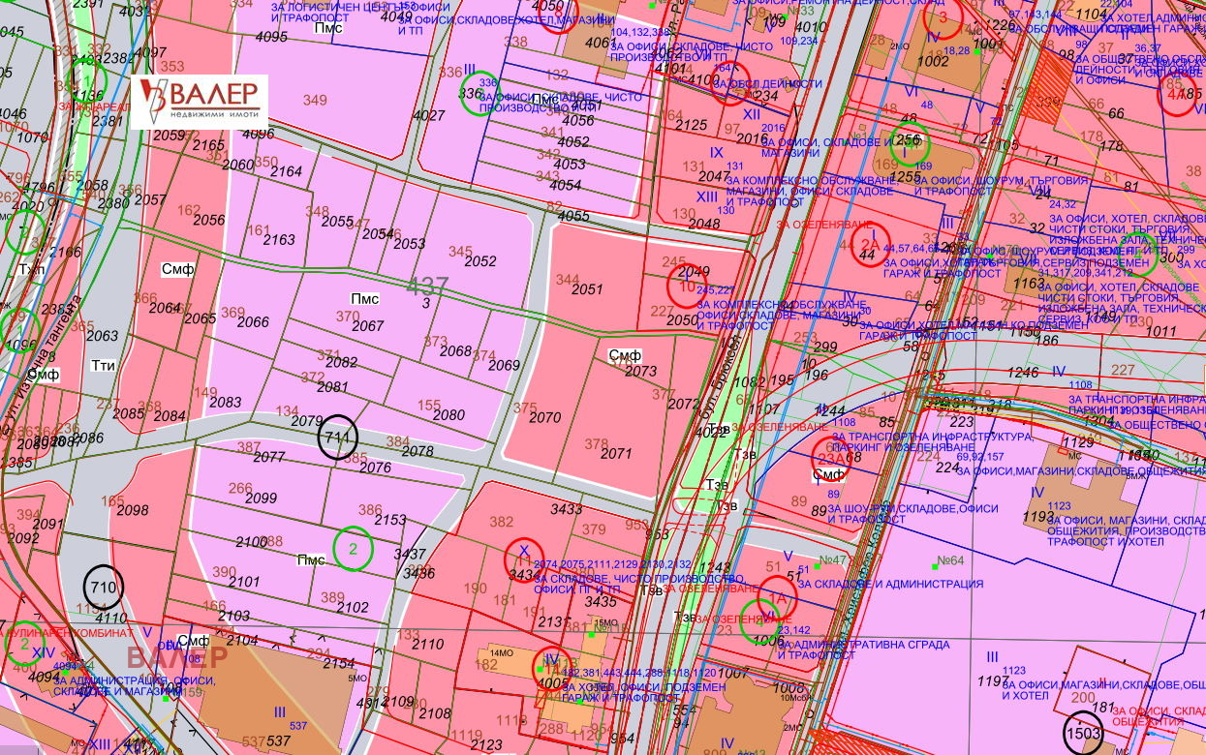Click the black circle marker 711

(x=337, y=437)
